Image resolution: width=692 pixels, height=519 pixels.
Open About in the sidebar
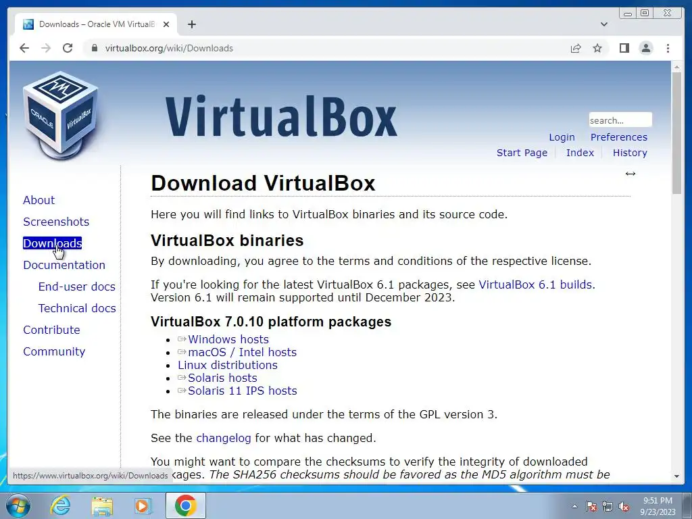coord(39,200)
